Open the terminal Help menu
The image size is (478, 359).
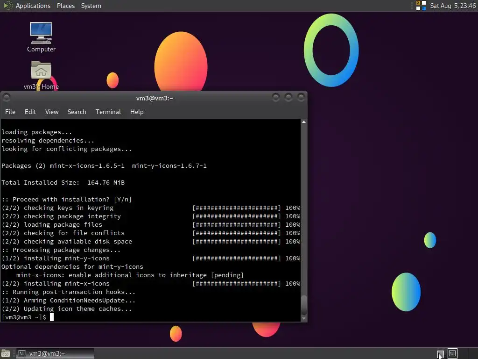point(137,112)
